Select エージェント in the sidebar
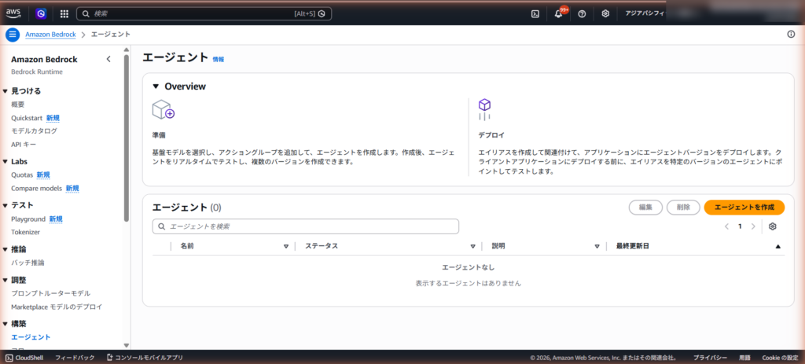The image size is (805, 364). click(x=31, y=337)
